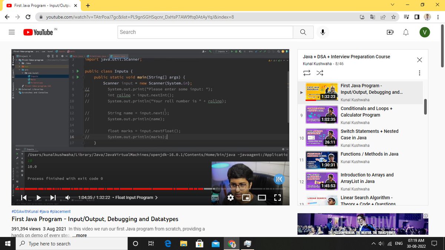The height and width of the screenshot is (250, 445).
Task: Mute the video volume
Action: tap(68, 197)
